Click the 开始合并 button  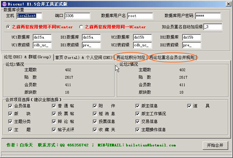215,145
